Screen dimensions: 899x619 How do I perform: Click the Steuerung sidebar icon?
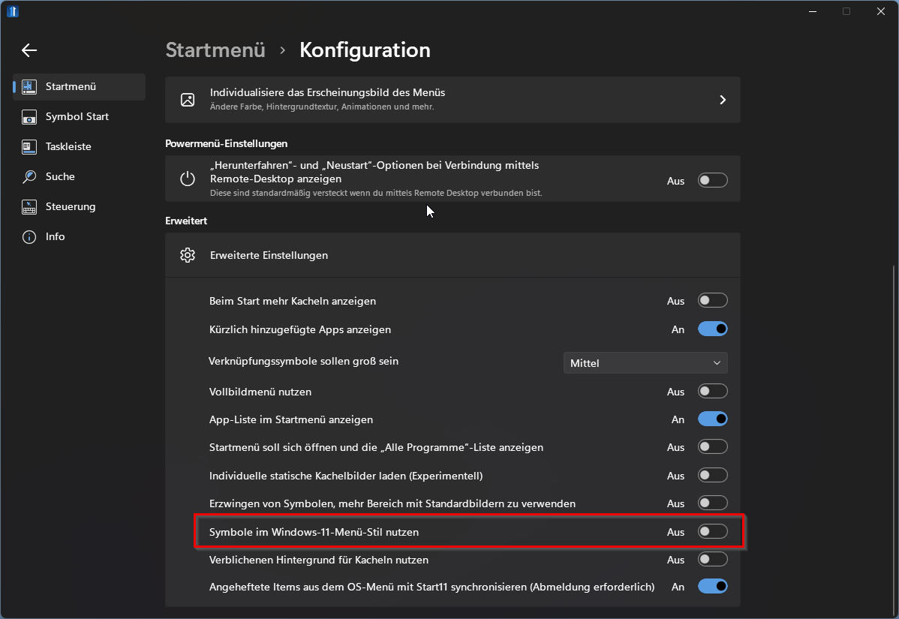point(29,207)
